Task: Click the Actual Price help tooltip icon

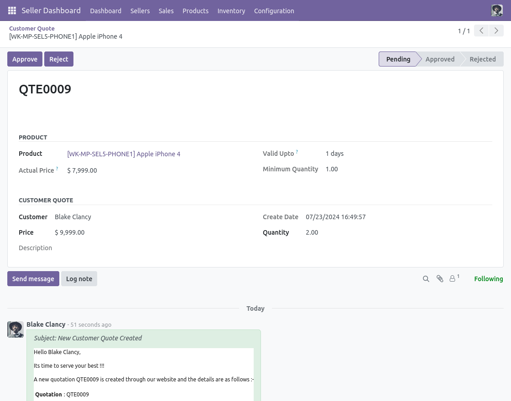Action: tap(57, 169)
